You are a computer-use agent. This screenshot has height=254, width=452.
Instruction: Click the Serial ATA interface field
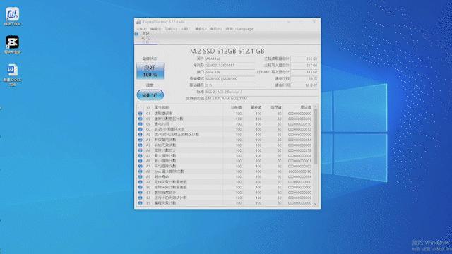(230, 72)
